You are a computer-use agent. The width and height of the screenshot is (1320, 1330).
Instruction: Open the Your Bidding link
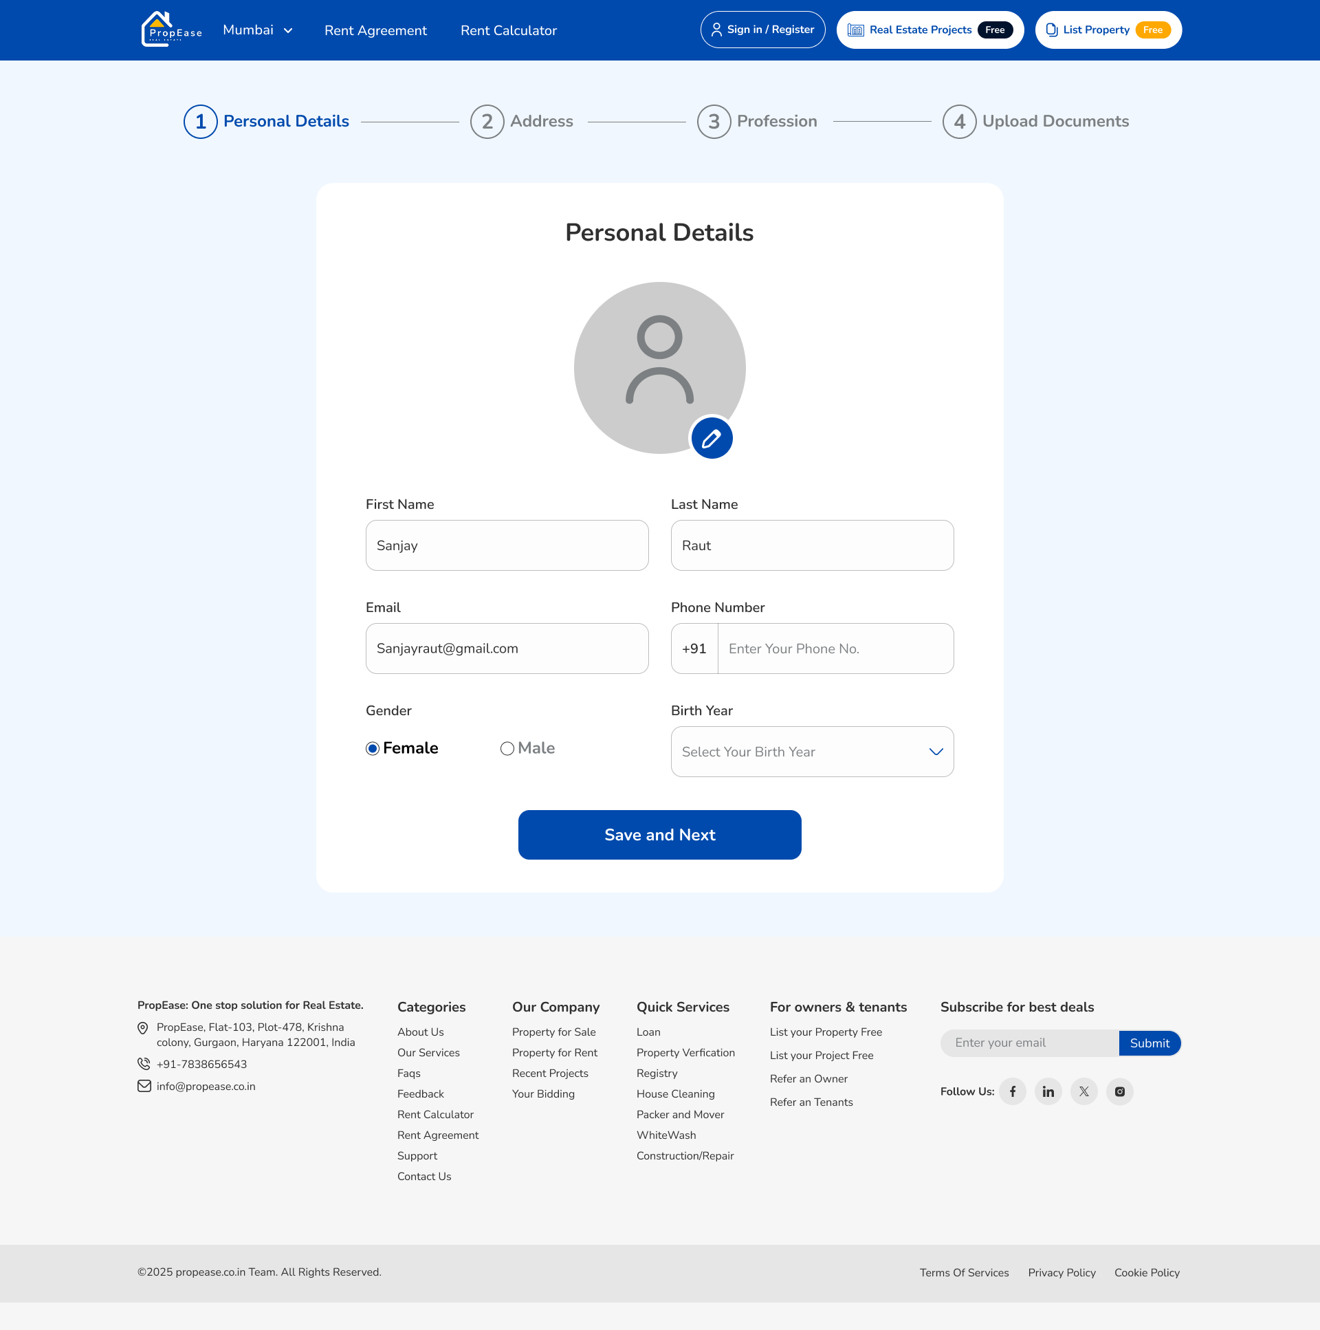click(543, 1094)
